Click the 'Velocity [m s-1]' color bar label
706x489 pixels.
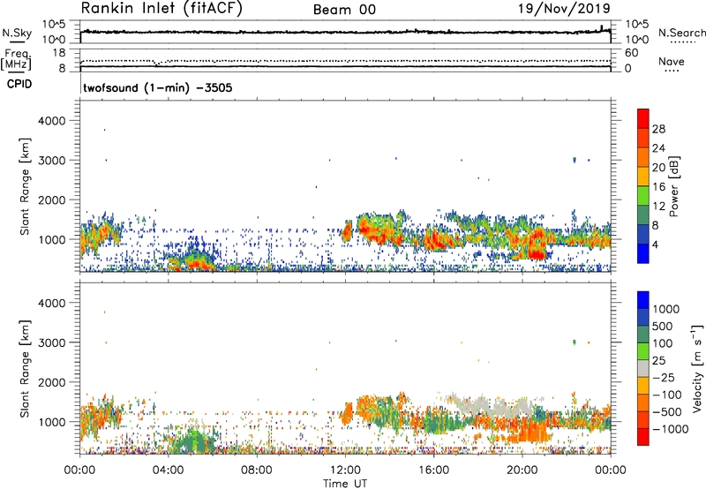coord(697,368)
